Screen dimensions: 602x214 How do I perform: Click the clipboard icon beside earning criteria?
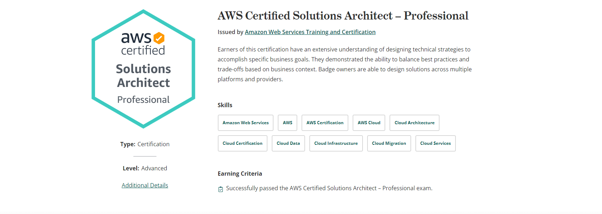(x=221, y=189)
